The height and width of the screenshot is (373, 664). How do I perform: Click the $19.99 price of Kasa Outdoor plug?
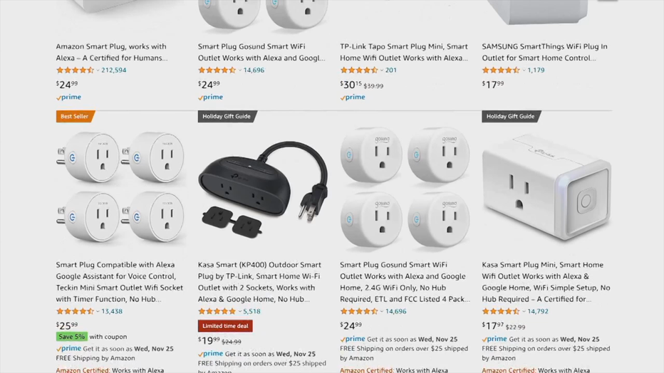tap(209, 340)
